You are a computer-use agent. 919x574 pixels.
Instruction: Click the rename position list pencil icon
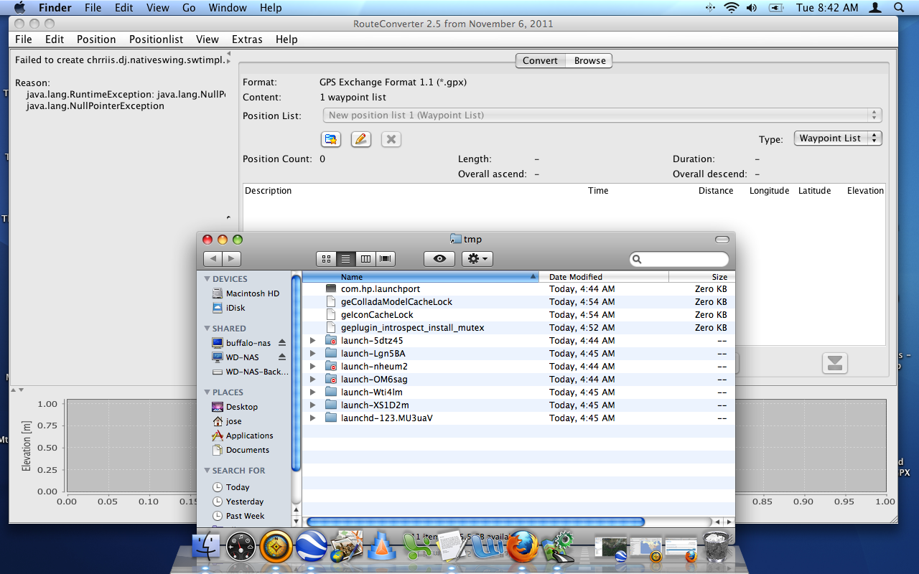pos(361,139)
